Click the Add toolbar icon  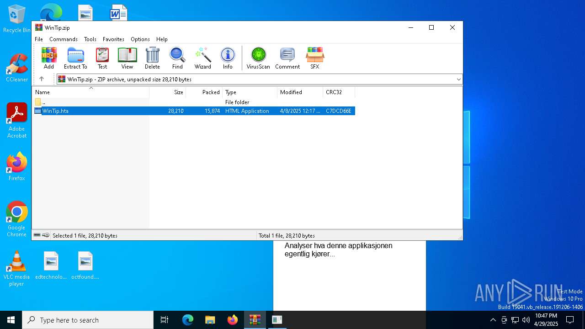[49, 58]
